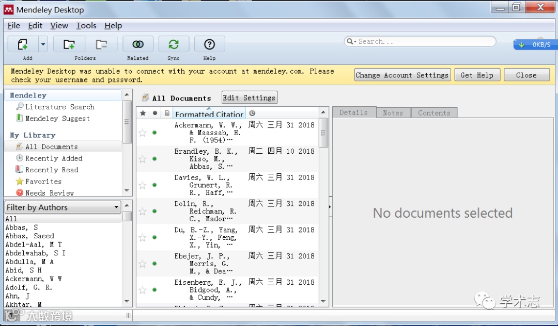Image resolution: width=558 pixels, height=326 pixels.
Task: Click the Sync toolbar icon
Action: click(x=174, y=44)
